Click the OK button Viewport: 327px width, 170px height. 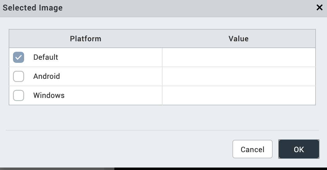[299, 149]
